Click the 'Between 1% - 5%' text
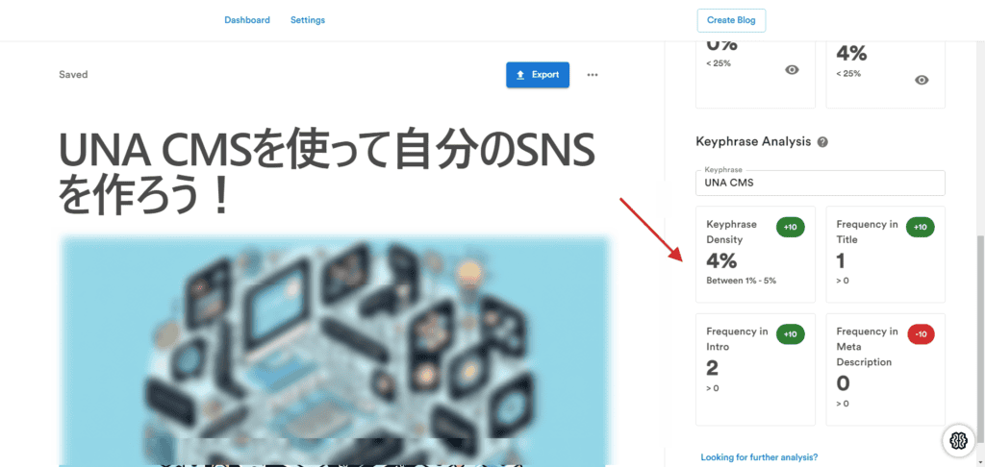 pyautogui.click(x=742, y=281)
